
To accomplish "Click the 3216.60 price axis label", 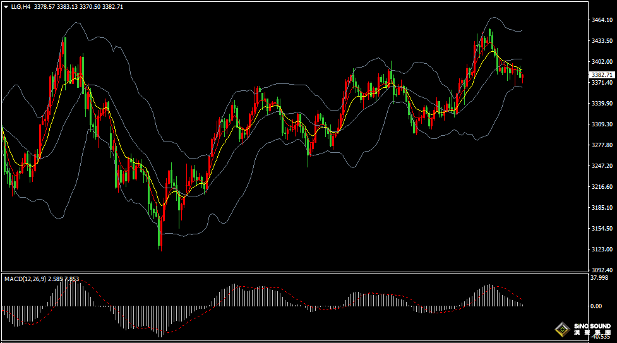I will tap(602, 187).
